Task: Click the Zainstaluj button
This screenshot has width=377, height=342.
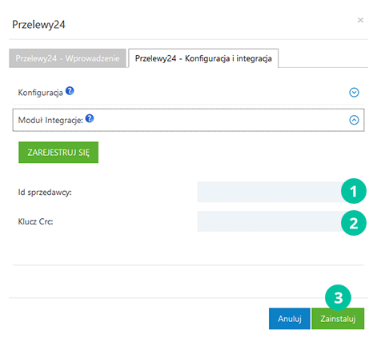Action: [338, 319]
